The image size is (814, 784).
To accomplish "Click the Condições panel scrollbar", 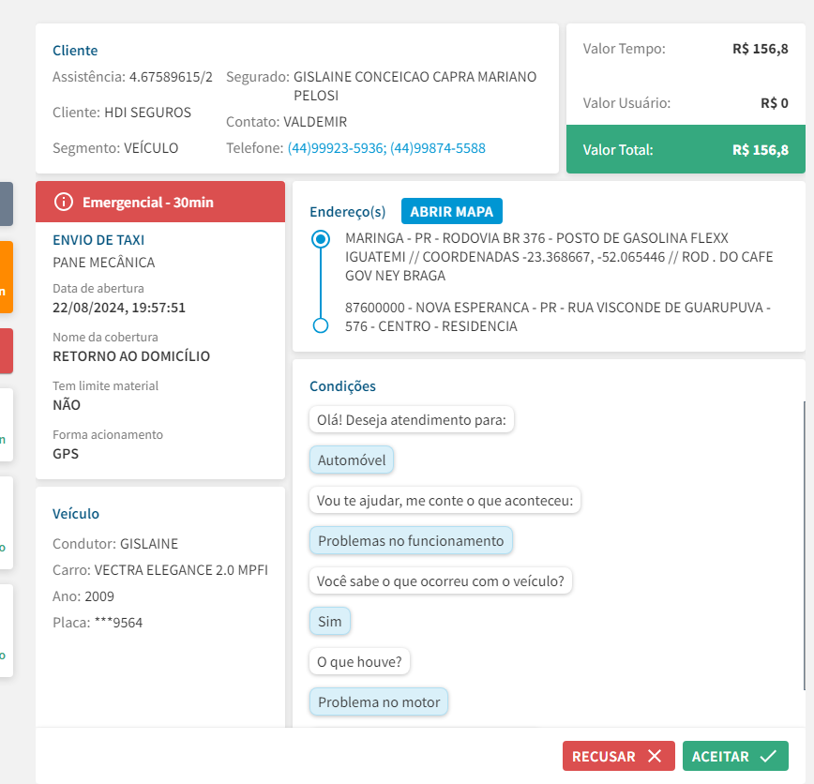I will 804,544.
